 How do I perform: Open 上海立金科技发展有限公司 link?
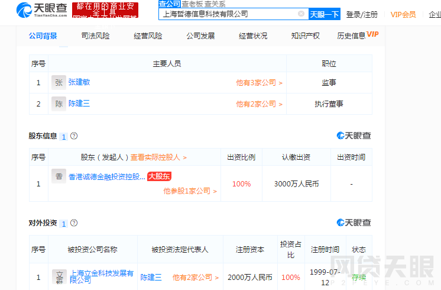click(102, 276)
